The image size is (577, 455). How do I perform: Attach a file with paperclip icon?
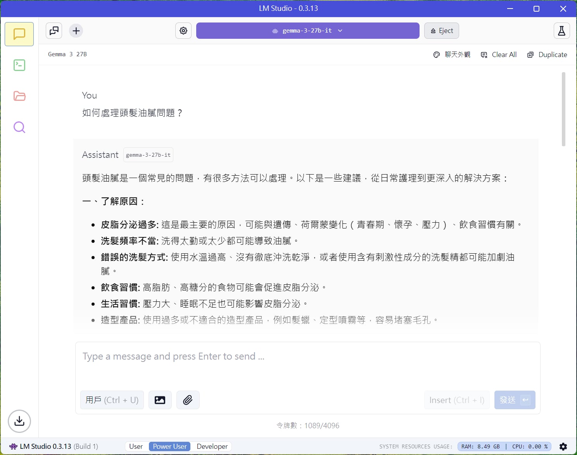188,400
